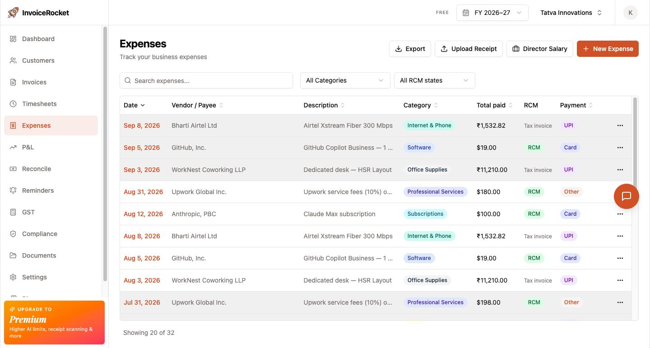Open row actions for Jul 31 Upwork expense
Viewport: 650px width, 348px height.
[x=620, y=302]
